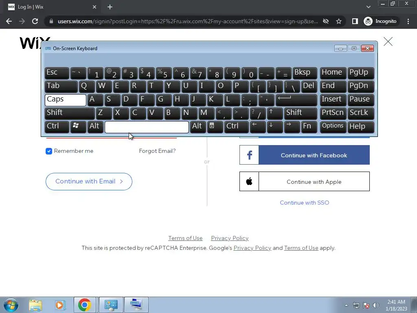
Task: Click the volume speaker tray icon
Action: [x=376, y=305]
